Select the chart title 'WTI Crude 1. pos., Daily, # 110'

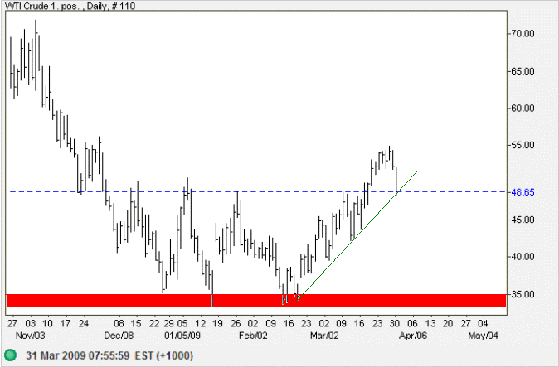pyautogui.click(x=70, y=6)
